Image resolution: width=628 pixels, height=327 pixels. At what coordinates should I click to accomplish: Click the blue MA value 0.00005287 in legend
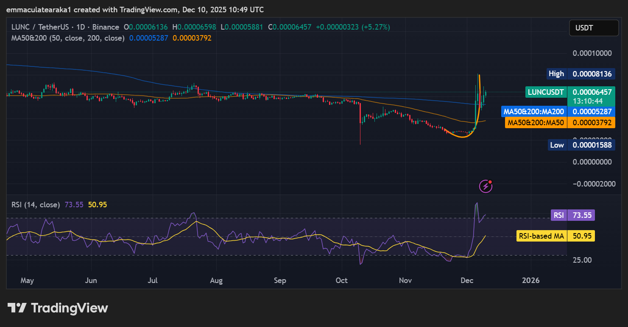(x=149, y=38)
